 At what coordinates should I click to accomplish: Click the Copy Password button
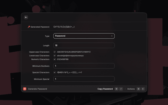click(x=105, y=89)
